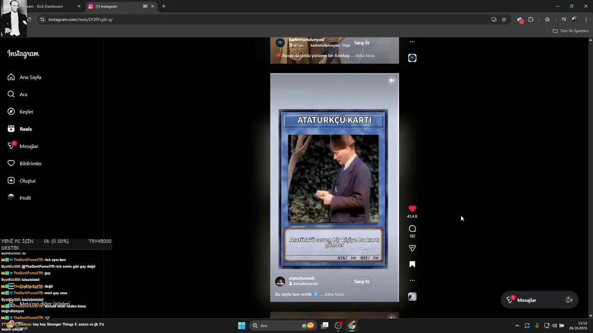
Task: Click Oluştur to create a post
Action: coord(22,181)
